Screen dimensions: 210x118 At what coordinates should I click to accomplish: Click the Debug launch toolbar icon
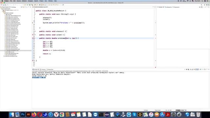point(28,5)
